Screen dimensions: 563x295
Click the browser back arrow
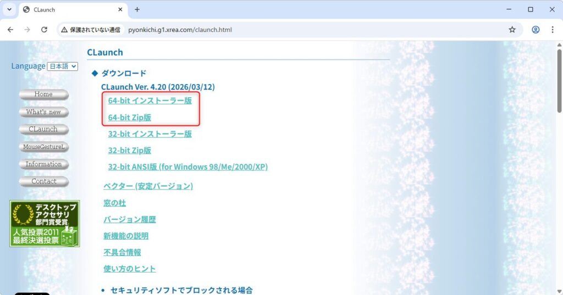tap(10, 30)
